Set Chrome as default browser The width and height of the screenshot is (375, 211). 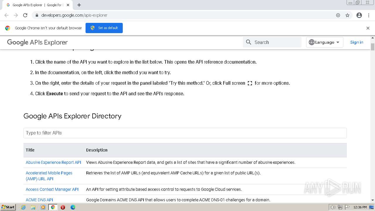[x=104, y=28]
